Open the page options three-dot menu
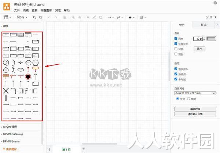Image resolution: width=220 pixels, height=153 pixels. coord(49,149)
